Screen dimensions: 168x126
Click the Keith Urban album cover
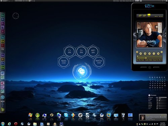click(x=150, y=35)
